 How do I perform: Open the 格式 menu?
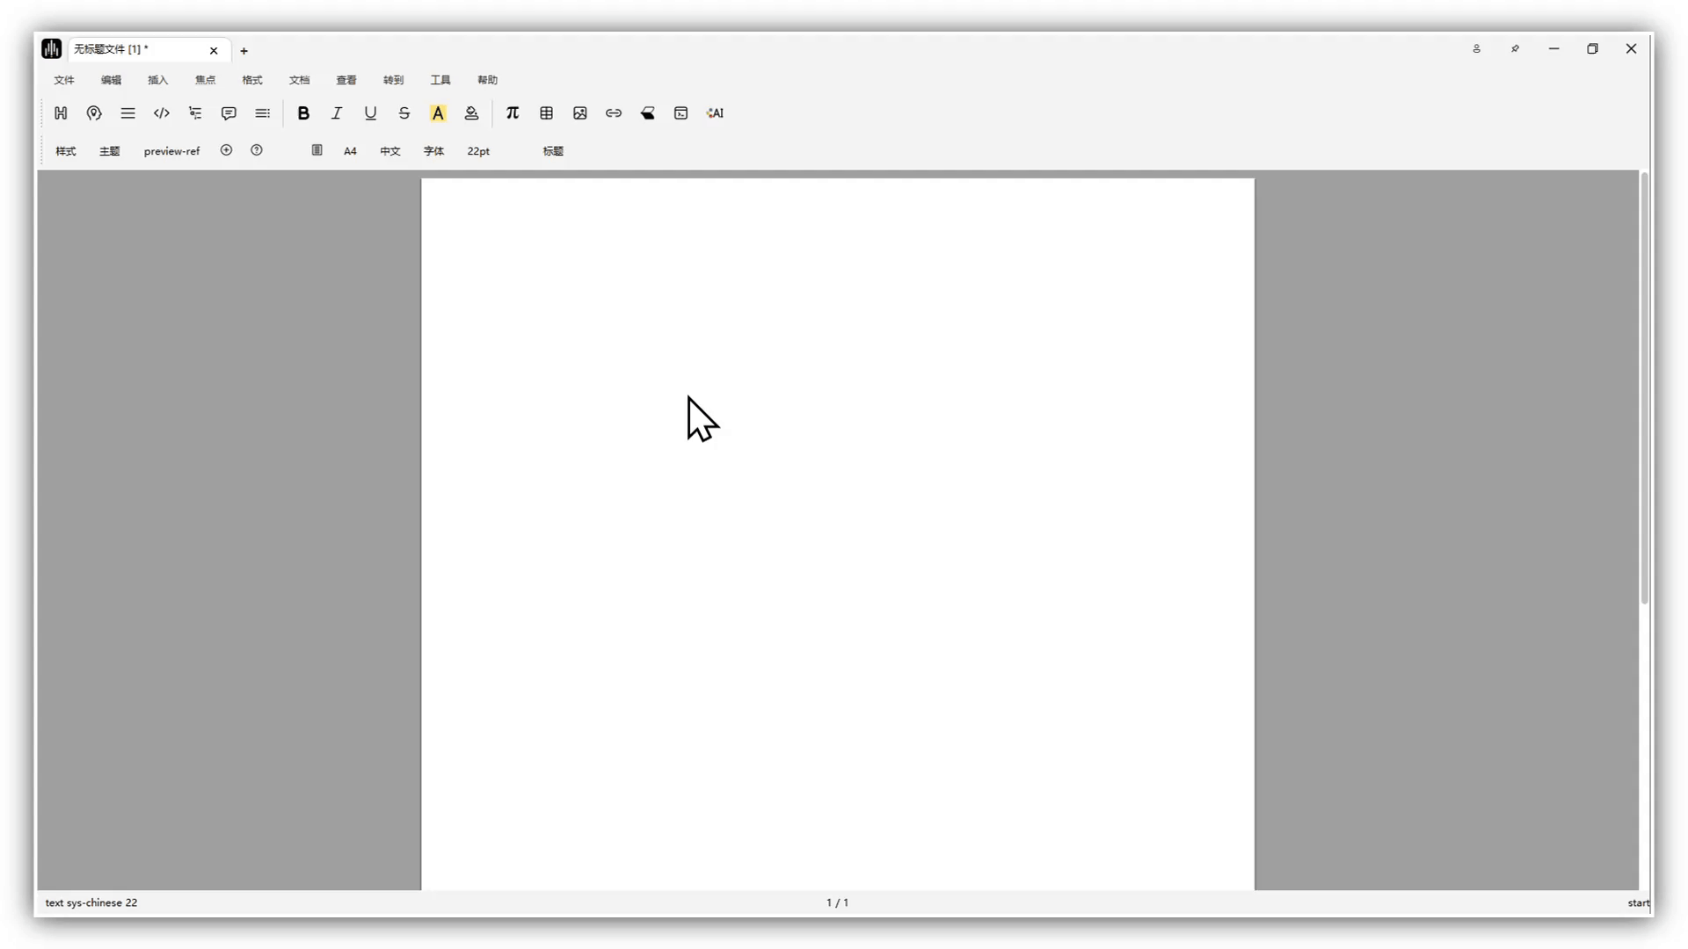point(252,80)
